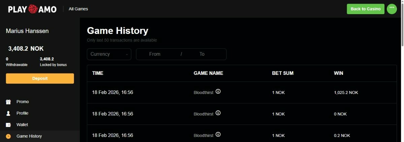Image resolution: width=404 pixels, height=142 pixels.
Task: Click the Profile person icon
Action: coord(8,113)
